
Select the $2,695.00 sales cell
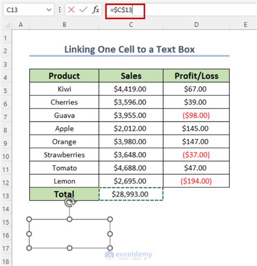click(x=131, y=181)
